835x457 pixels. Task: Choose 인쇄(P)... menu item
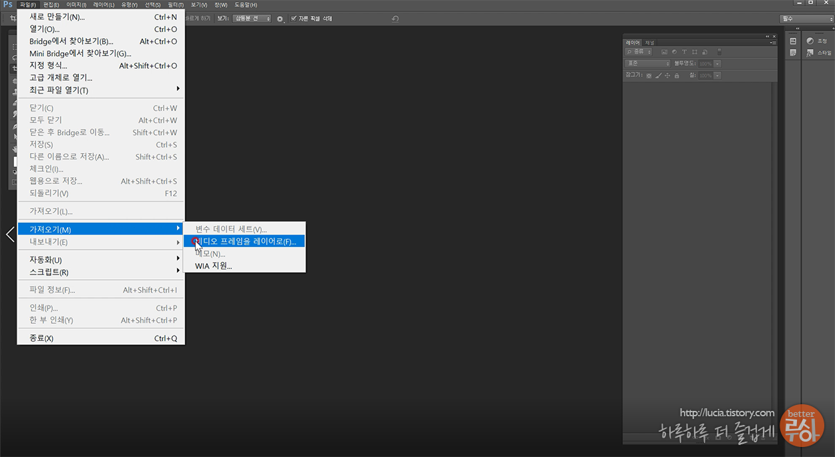click(x=101, y=308)
